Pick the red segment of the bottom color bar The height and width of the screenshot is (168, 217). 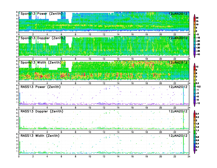[195, 116]
